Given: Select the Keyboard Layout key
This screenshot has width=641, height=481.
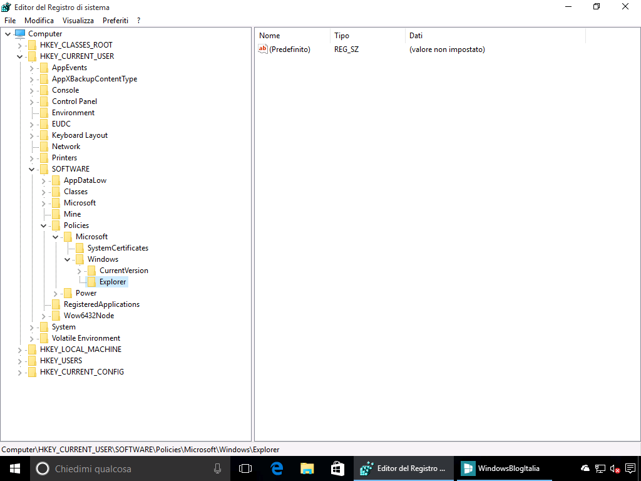Looking at the screenshot, I should [x=79, y=135].
